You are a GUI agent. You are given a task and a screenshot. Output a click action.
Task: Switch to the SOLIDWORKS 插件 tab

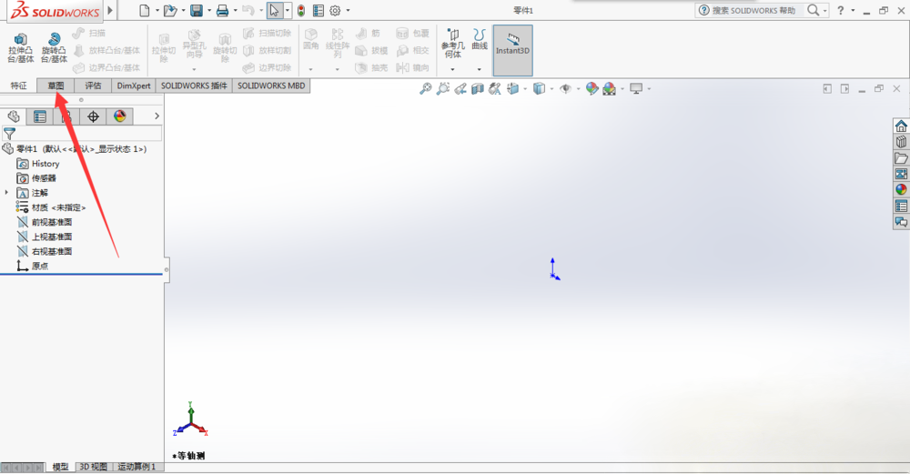[x=194, y=86]
